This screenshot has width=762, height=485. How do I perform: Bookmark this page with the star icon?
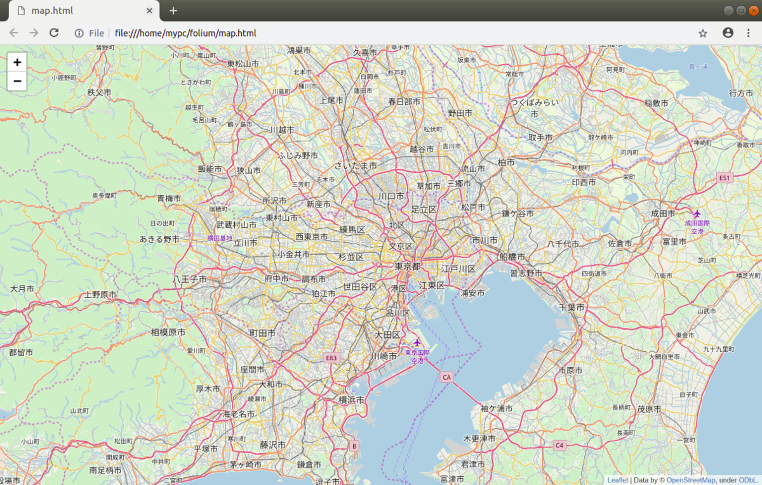point(703,33)
